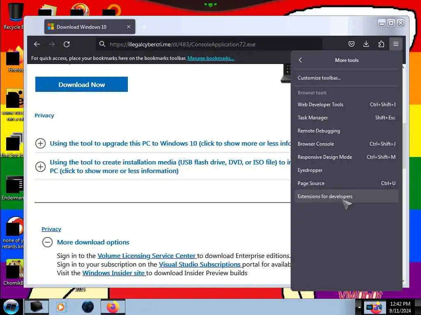Screen dimensions: 421x315
Task: Open the Downloads panel icon
Action: 366,44
